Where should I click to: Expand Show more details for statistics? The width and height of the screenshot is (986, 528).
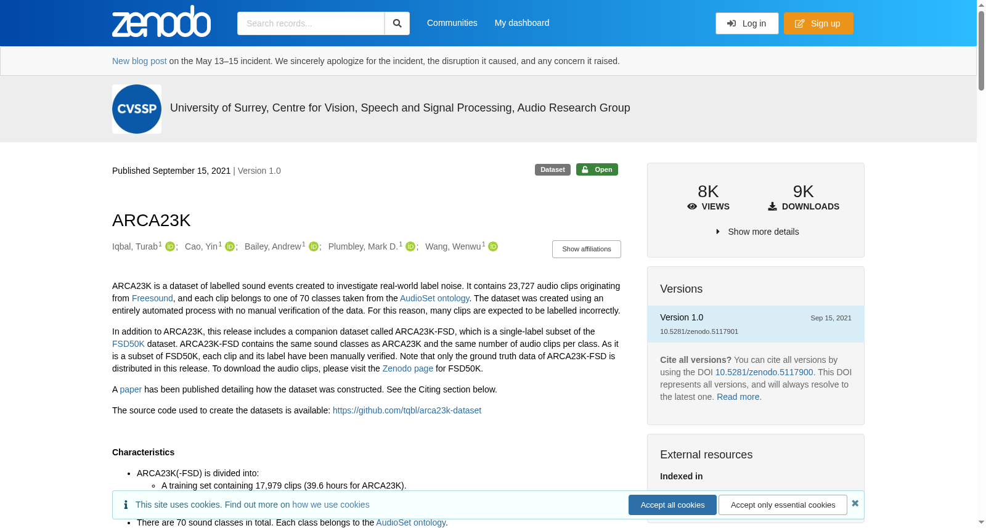pos(757,232)
